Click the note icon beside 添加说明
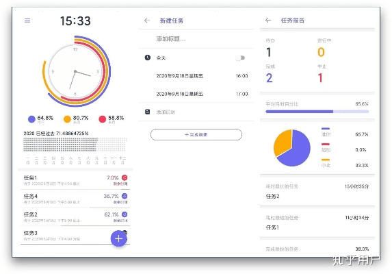Image resolution: width=392 pixels, height=274 pixels. (148, 112)
